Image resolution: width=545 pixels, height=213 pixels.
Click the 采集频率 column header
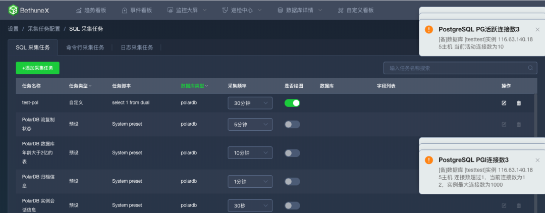(237, 86)
